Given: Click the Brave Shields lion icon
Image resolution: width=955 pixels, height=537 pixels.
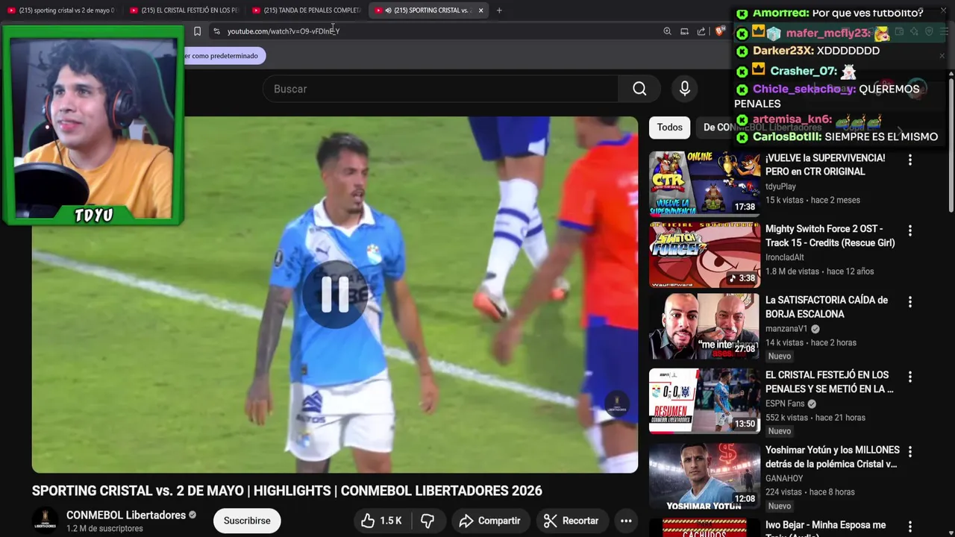Looking at the screenshot, I should tap(719, 31).
